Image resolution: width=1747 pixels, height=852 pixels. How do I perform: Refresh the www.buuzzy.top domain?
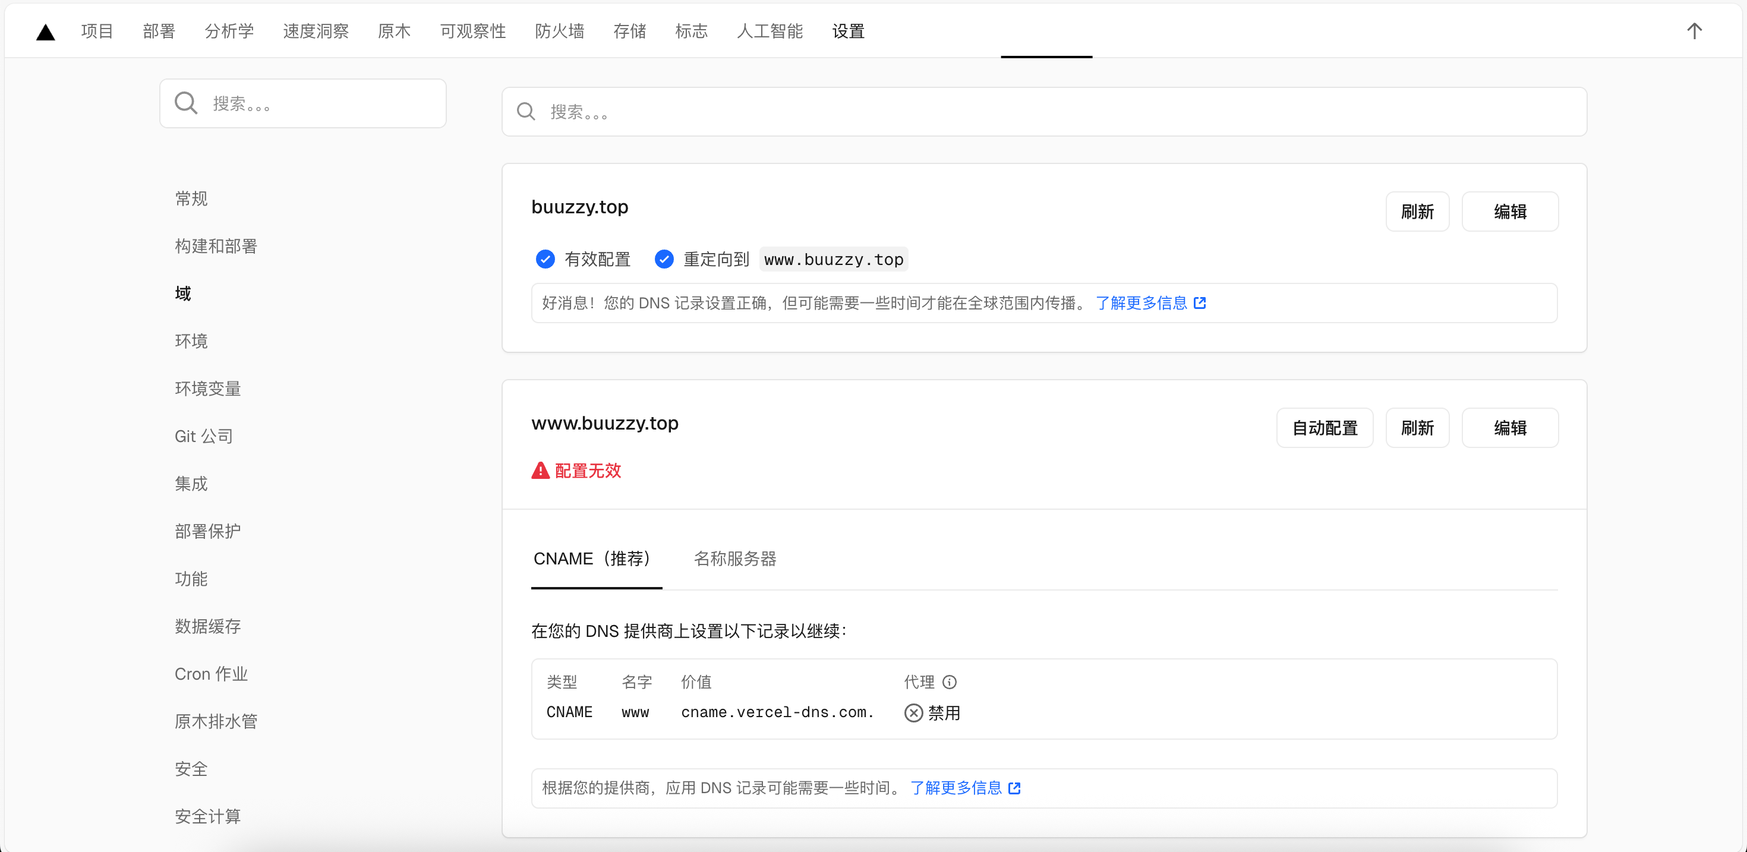(x=1417, y=428)
